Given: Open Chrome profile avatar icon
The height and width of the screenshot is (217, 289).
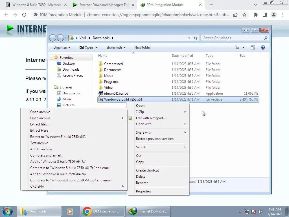Looking at the screenshot, I should pos(274,15).
